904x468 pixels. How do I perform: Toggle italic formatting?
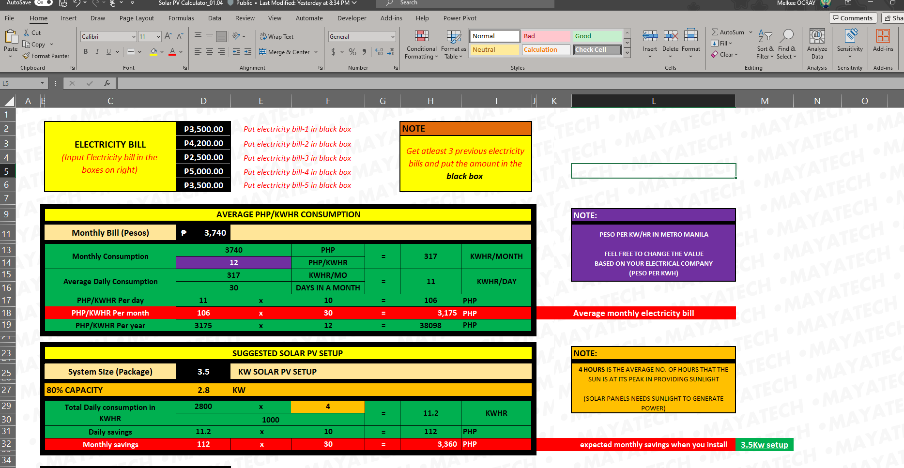coord(97,51)
